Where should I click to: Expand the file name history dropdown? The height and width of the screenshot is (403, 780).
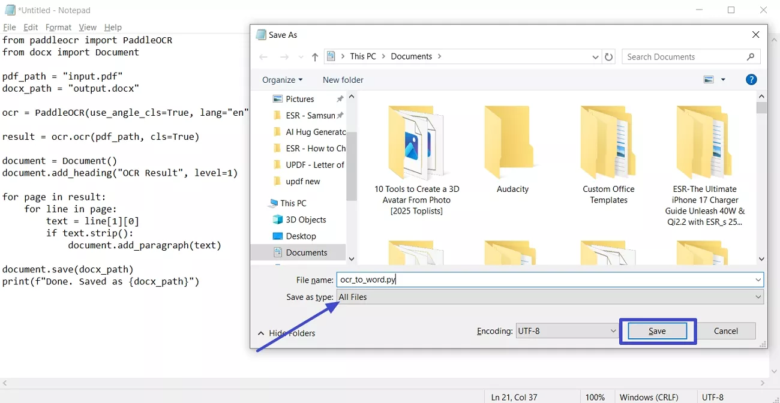coord(760,279)
